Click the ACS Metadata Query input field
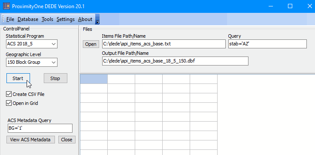 40,128
